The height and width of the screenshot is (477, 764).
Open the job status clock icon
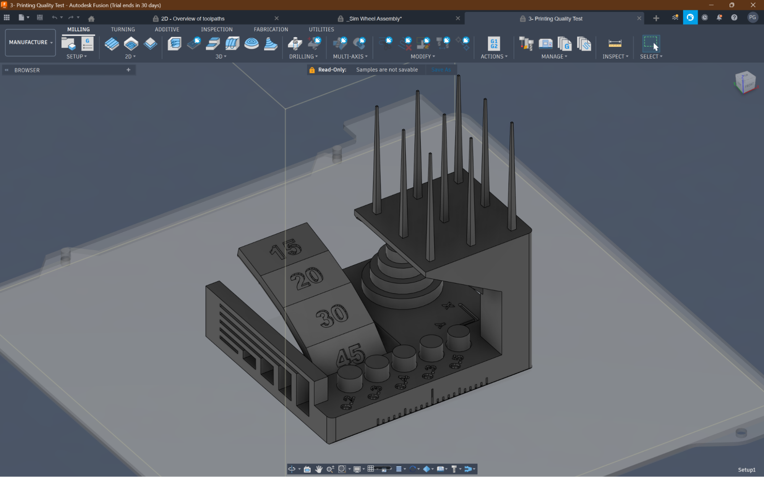pyautogui.click(x=705, y=18)
